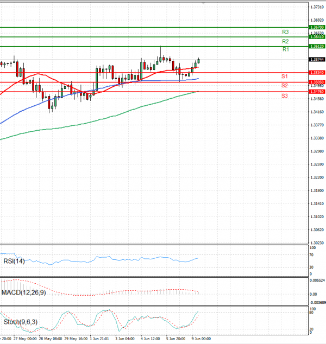Click the chart shift marker at top
This screenshot has height=344, width=326.
(x=203, y=3)
